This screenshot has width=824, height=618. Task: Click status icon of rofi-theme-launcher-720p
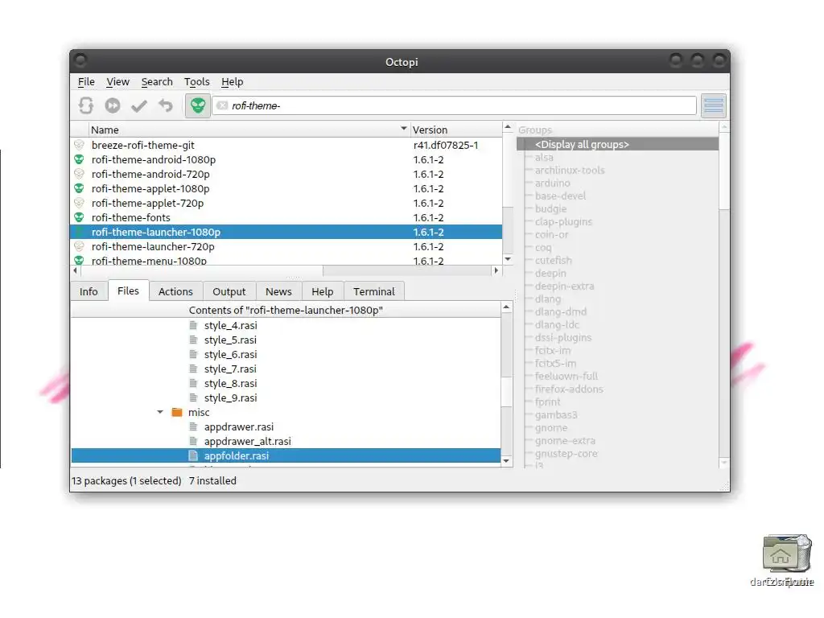pos(79,246)
